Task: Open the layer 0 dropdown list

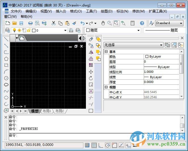Action: (65, 30)
